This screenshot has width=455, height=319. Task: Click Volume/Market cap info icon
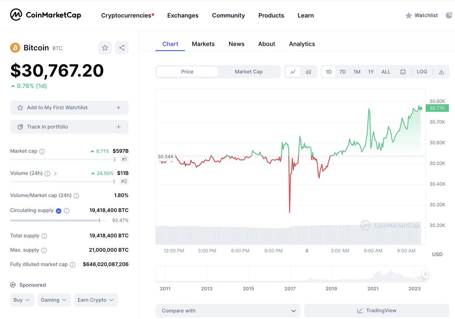click(76, 196)
